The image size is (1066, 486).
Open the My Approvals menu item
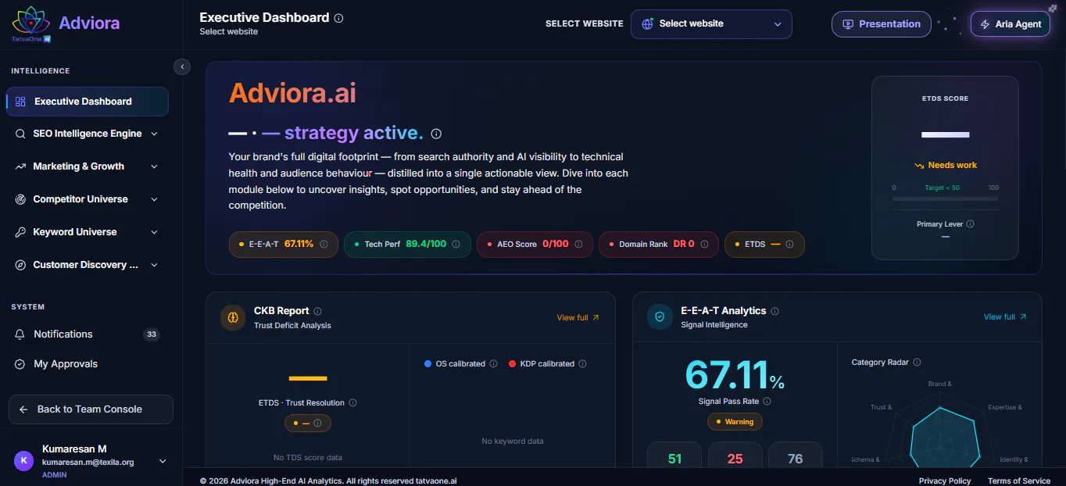[88, 364]
